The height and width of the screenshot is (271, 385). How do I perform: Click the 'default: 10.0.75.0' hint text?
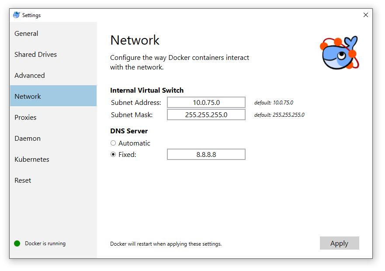pyautogui.click(x=274, y=103)
